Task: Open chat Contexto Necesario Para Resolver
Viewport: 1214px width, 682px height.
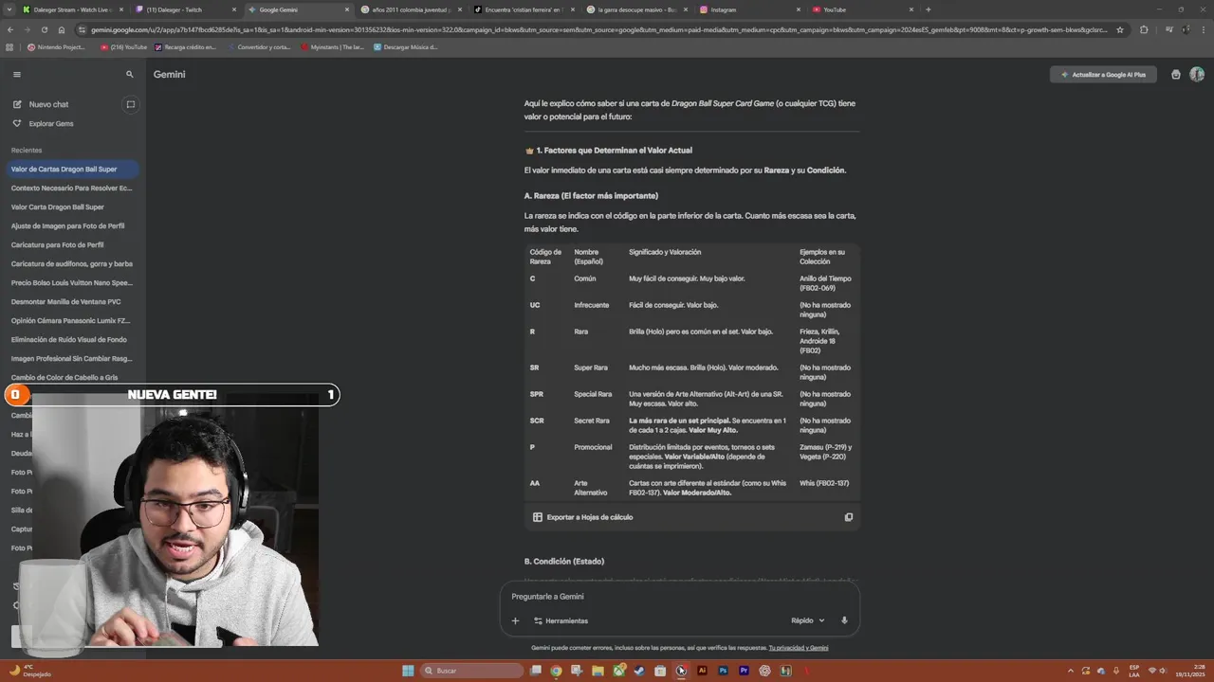Action: 70,188
